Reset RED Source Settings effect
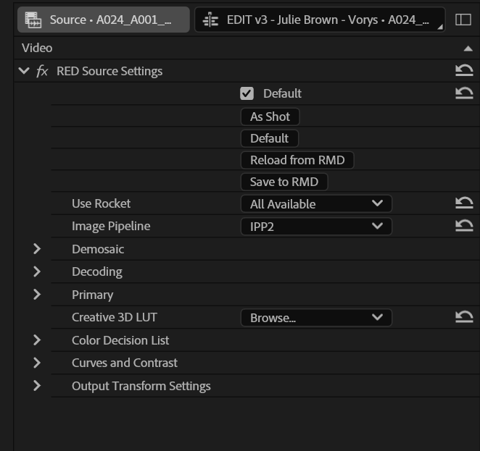This screenshot has height=451, width=480. pyautogui.click(x=464, y=70)
